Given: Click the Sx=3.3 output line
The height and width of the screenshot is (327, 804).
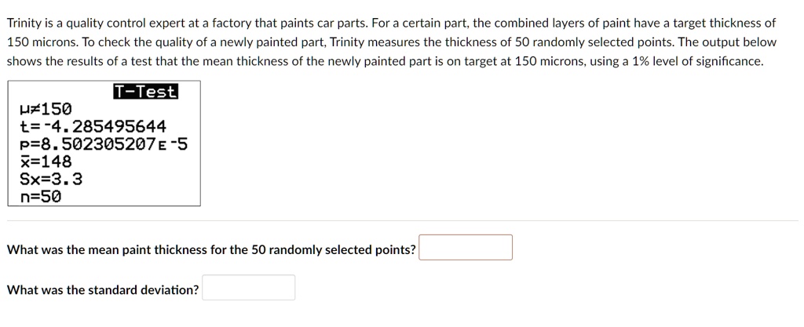Looking at the screenshot, I should pos(51,179).
